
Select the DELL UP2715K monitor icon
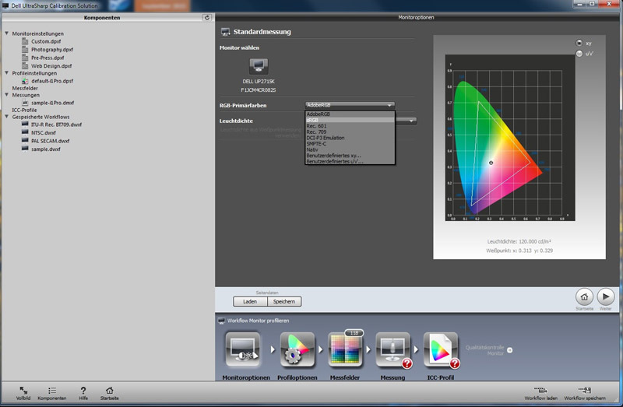(259, 66)
